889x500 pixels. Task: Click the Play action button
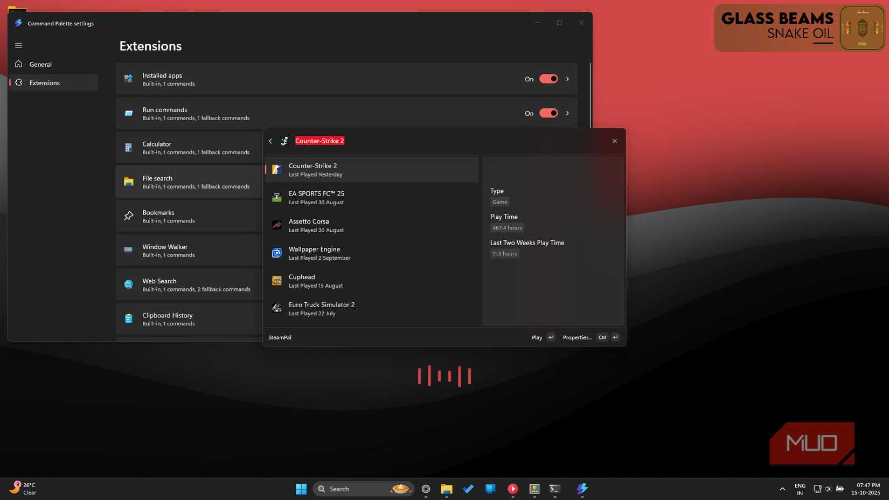tap(537, 337)
